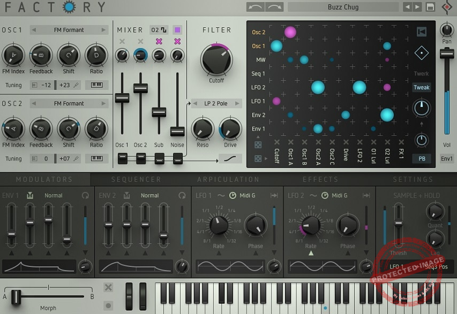Click the ENV 1 trigger mode icon
The width and height of the screenshot is (457, 314).
29,196
